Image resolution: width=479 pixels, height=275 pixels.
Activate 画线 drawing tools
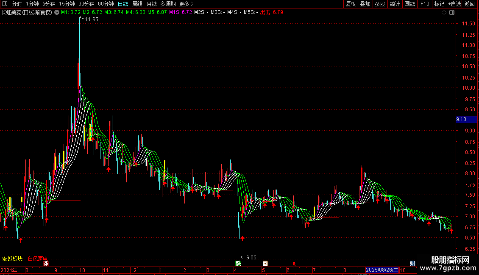(x=409, y=4)
